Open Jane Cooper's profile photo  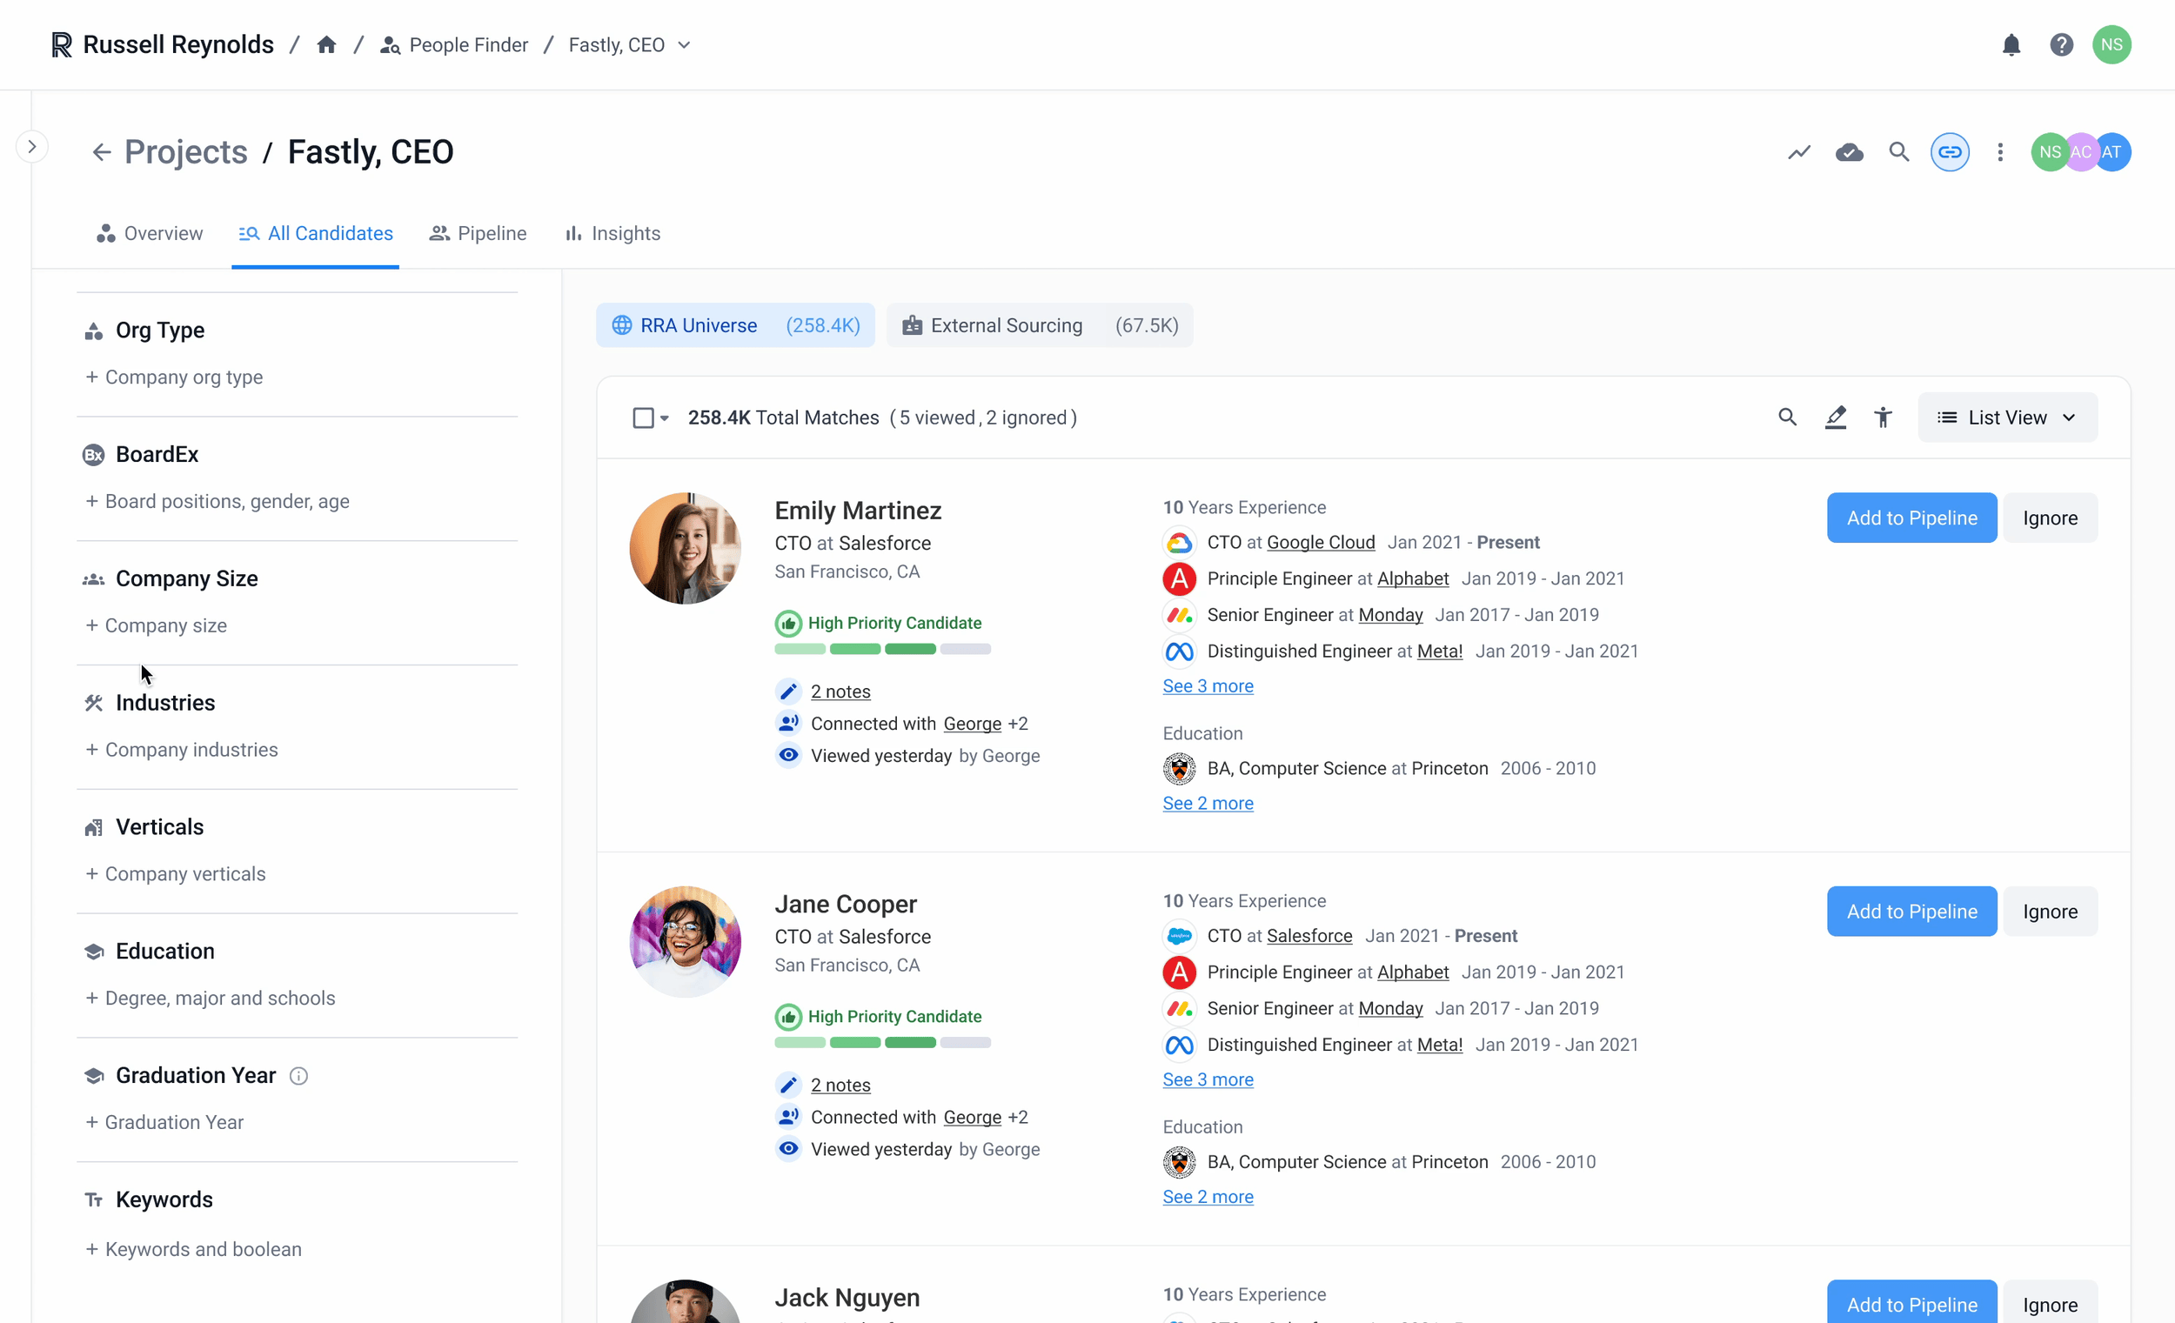click(x=685, y=942)
